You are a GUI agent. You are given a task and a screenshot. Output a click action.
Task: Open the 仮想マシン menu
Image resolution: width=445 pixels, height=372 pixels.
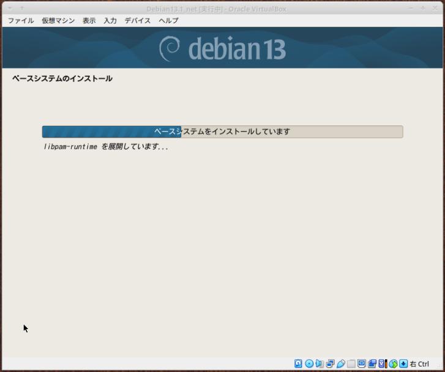click(x=58, y=20)
